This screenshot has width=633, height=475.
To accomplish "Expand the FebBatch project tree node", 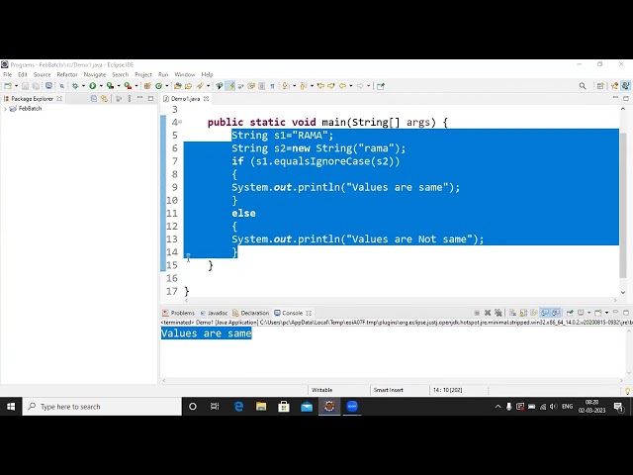I will pos(6,109).
